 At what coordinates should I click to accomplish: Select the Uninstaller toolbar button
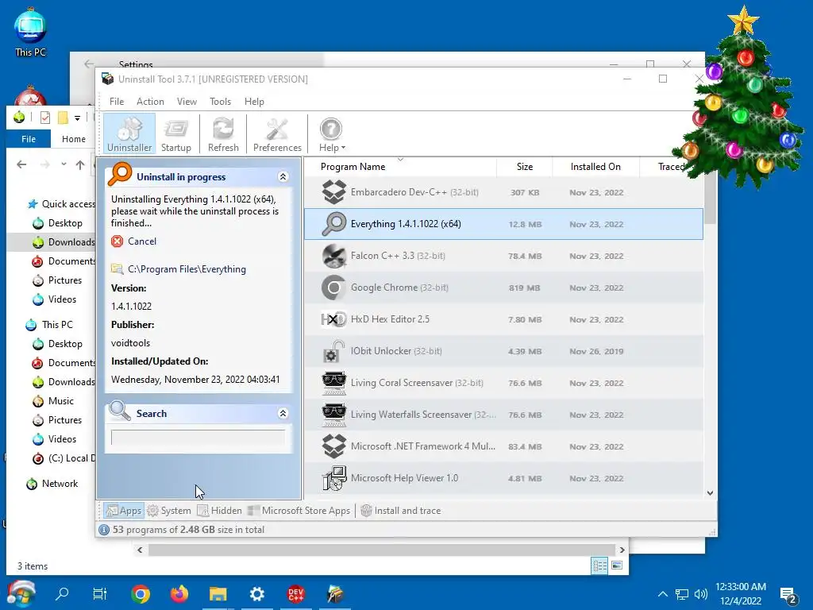129,133
